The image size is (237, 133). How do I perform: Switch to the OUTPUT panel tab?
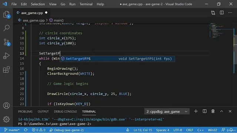pyautogui.click(x=43, y=112)
